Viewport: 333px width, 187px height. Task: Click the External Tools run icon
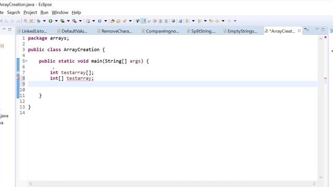coord(74,21)
